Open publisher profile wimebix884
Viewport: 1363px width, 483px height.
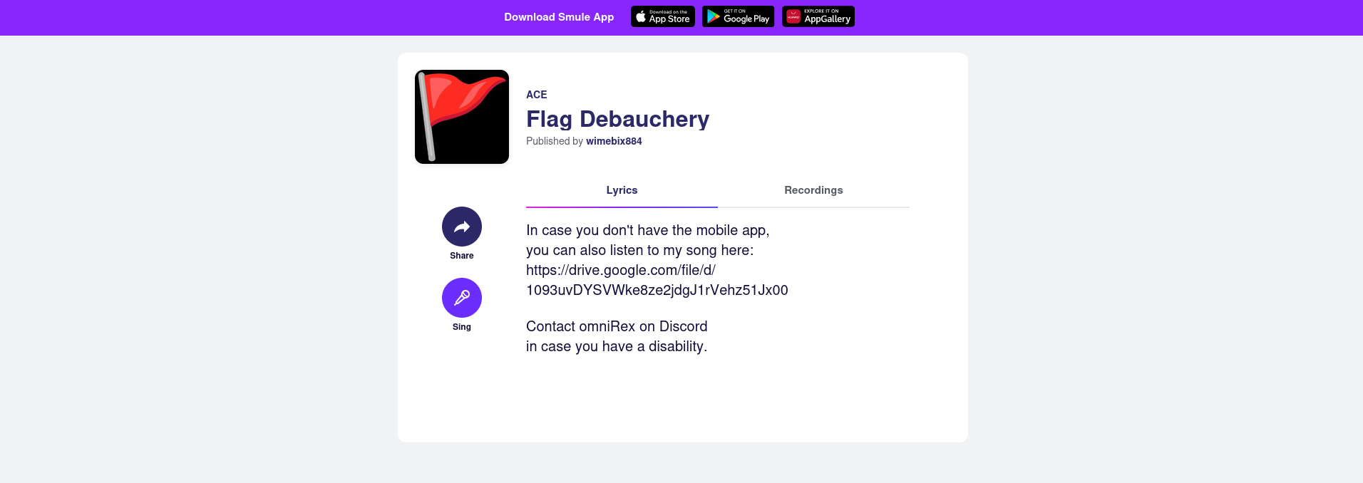click(614, 141)
